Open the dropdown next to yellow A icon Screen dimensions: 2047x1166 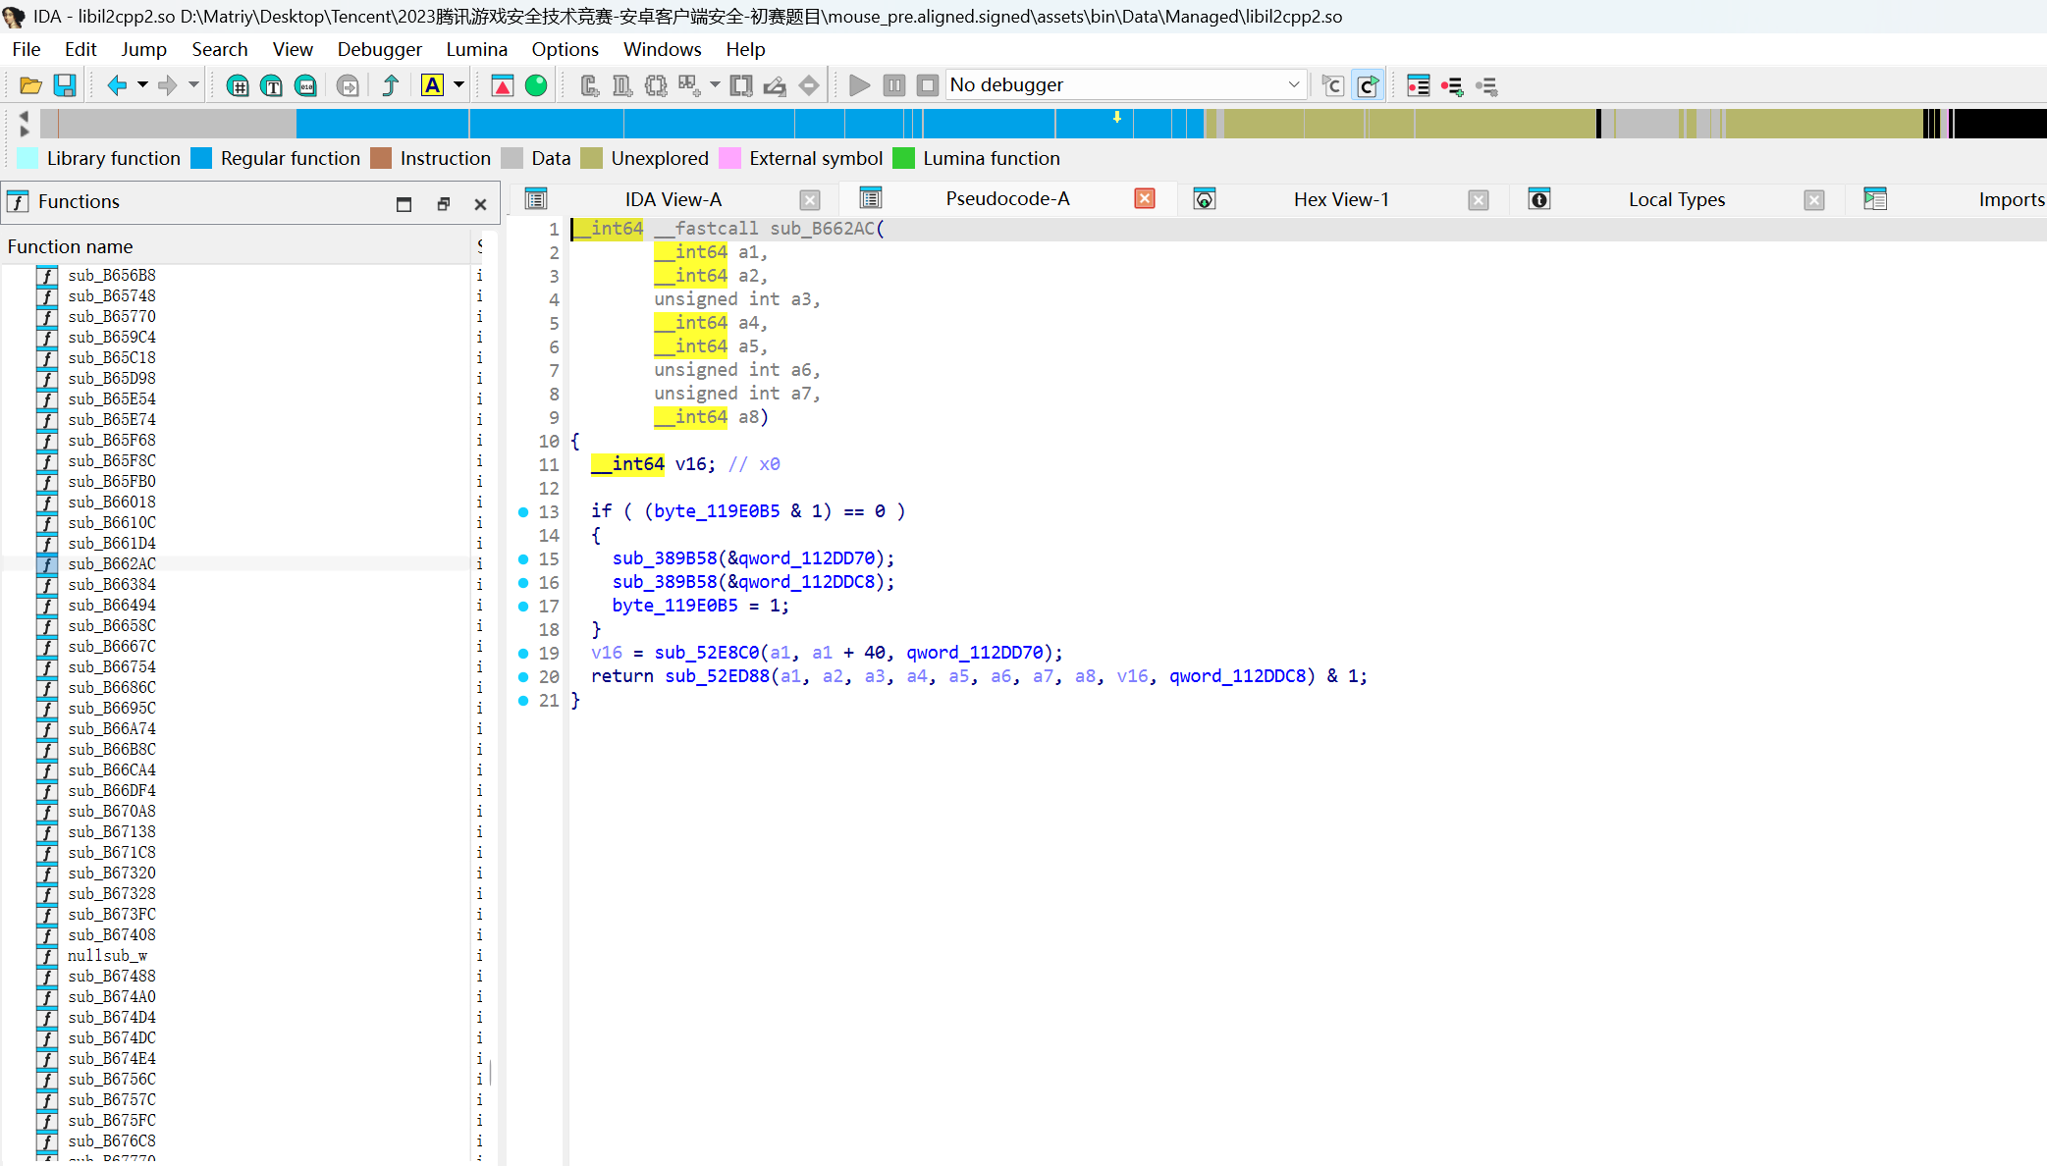pos(458,85)
